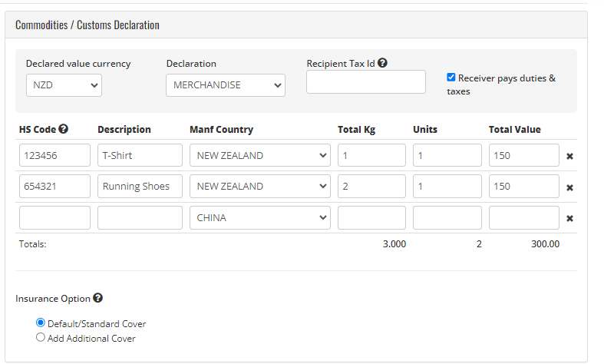Viewport: 604px width, 364px height.
Task: Click the Total Kg field showing 2
Action: pos(371,187)
